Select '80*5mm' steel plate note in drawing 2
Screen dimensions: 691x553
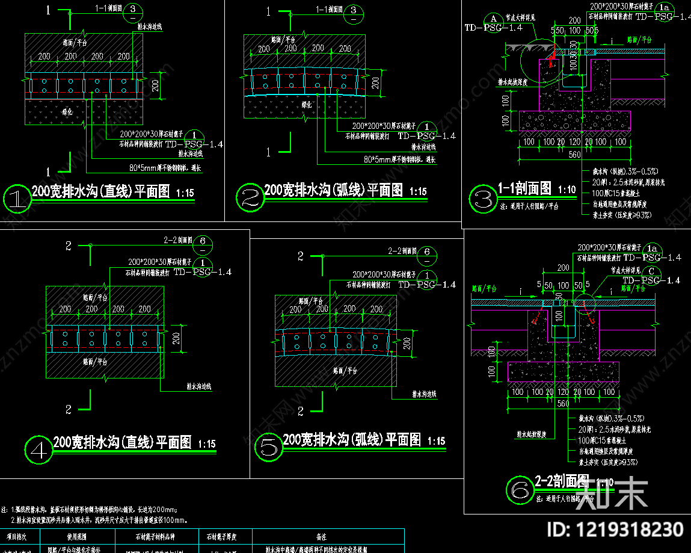pos(400,159)
